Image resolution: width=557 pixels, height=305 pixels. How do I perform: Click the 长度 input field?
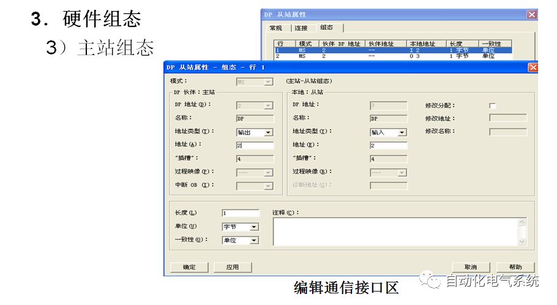241,213
